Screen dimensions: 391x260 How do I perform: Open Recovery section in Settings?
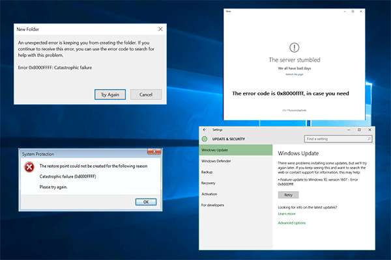pos(236,183)
